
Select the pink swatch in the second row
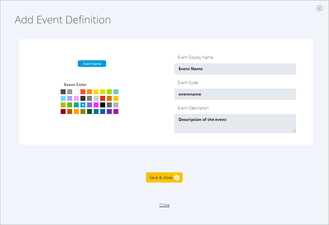click(x=76, y=98)
